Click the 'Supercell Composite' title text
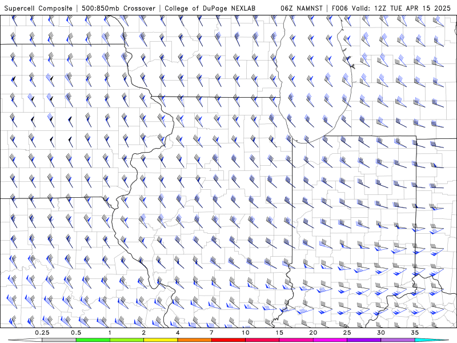The width and height of the screenshot is (457, 343). pyautogui.click(x=38, y=9)
